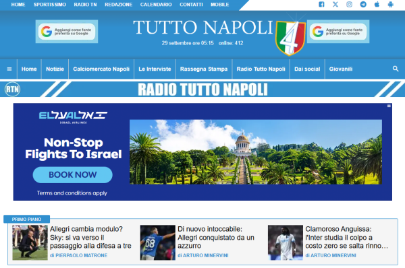Viewport: 405px width, 268px height.
Task: Open article Allegri cambia modulo
Action: 90,237
